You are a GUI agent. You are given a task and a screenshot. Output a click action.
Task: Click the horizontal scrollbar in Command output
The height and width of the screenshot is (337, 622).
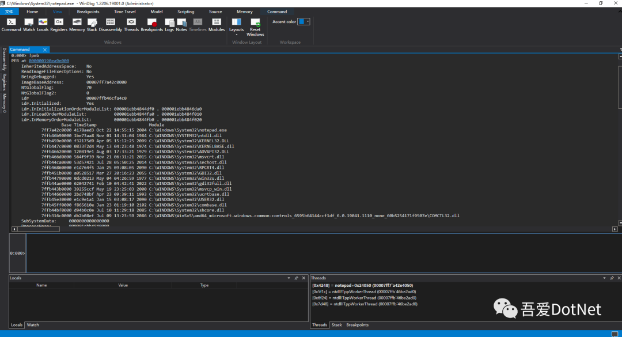point(39,229)
